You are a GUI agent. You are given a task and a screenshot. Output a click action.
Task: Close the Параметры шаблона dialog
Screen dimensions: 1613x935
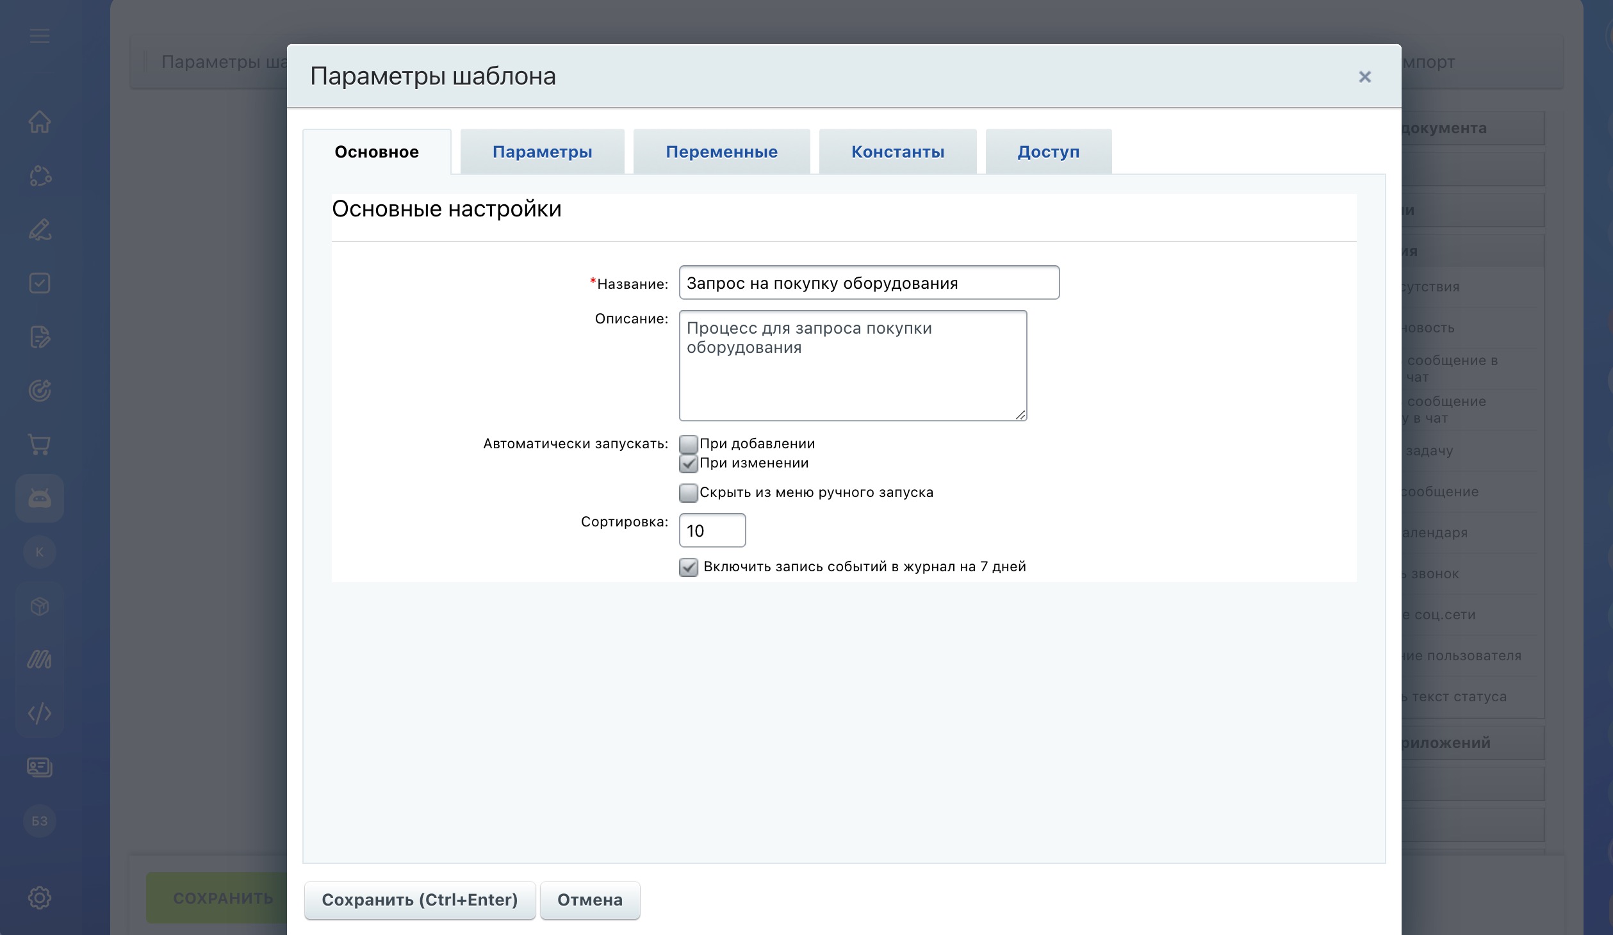tap(1365, 77)
